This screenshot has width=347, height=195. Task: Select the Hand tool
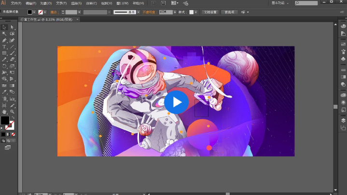click(4, 111)
